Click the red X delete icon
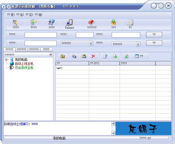Viewport: 175px width, 144px height. click(x=93, y=56)
